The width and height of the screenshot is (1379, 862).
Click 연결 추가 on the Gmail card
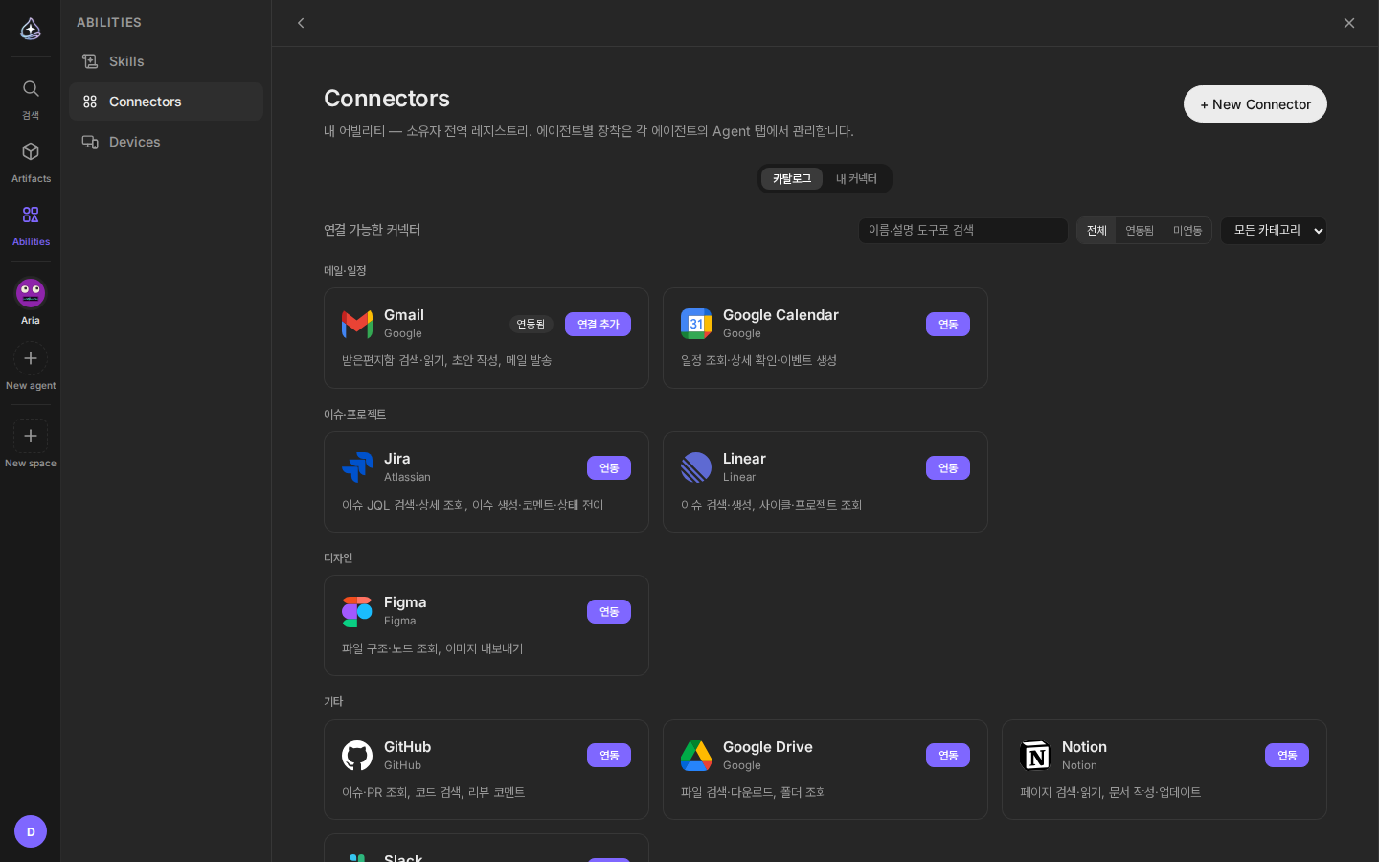598,325
